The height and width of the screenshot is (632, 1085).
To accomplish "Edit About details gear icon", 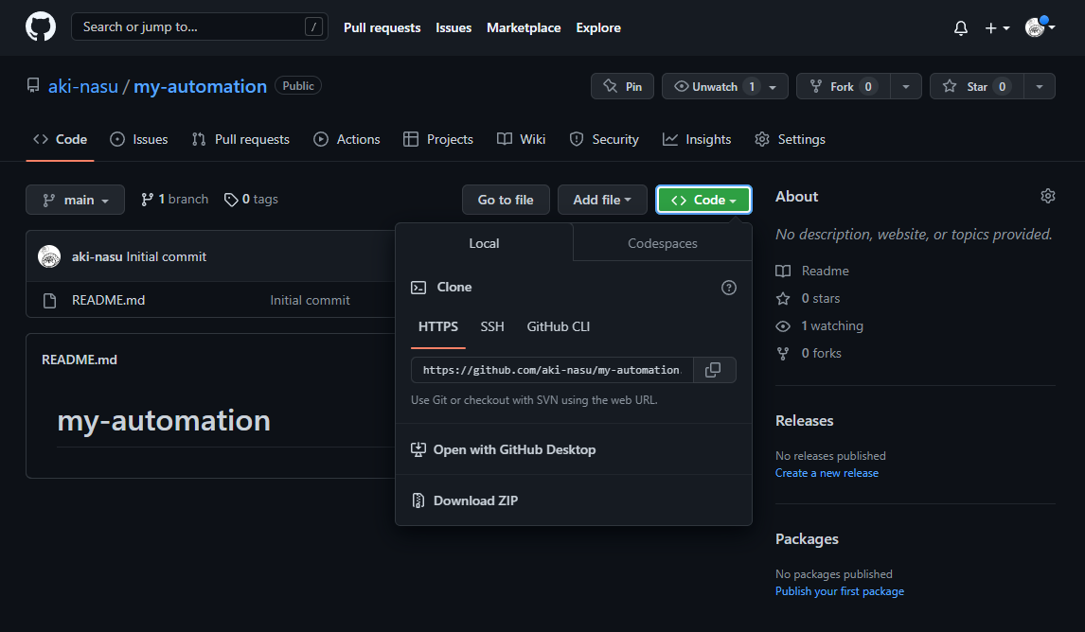I will coord(1048,196).
